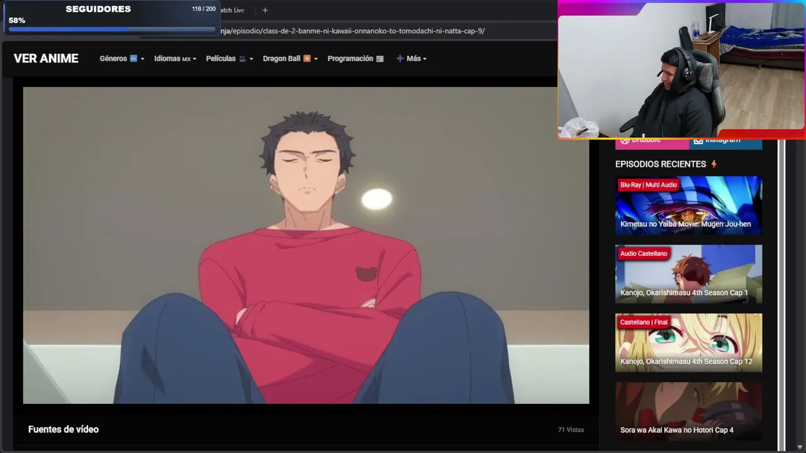Image resolution: width=806 pixels, height=453 pixels.
Task: Click the anime video player
Action: pyautogui.click(x=306, y=245)
